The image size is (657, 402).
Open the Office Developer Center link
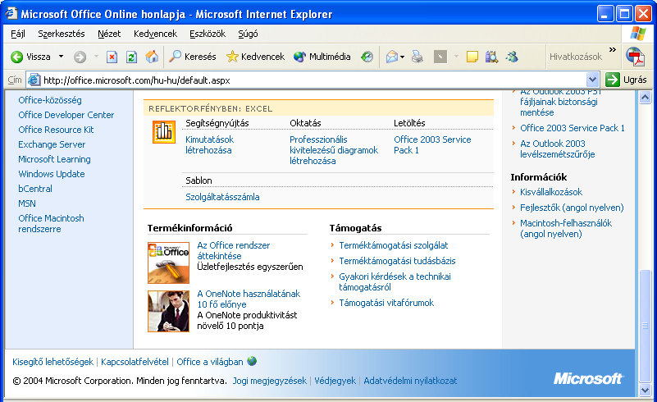(x=66, y=115)
